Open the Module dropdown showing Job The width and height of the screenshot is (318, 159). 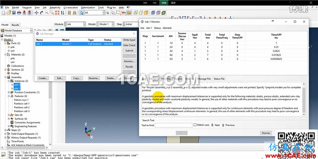pos(75,24)
